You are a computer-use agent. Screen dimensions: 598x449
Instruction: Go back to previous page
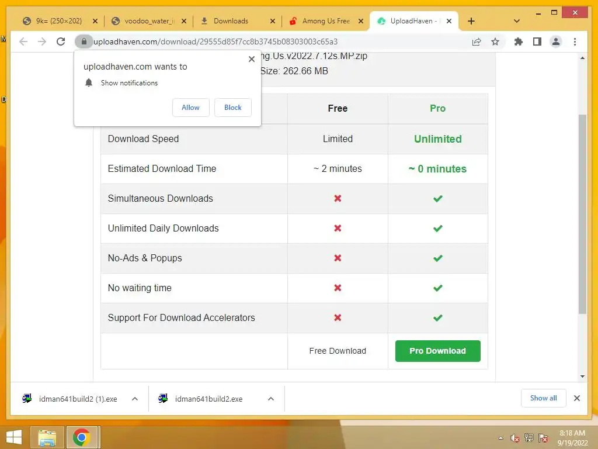pyautogui.click(x=23, y=42)
